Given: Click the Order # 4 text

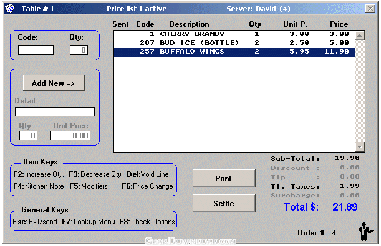Looking at the screenshot, I should 317,233.
